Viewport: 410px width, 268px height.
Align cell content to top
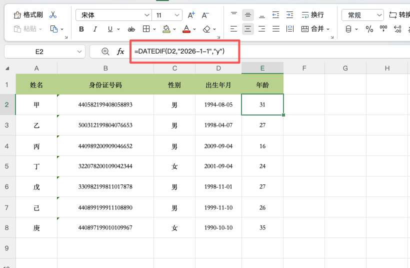tap(234, 15)
